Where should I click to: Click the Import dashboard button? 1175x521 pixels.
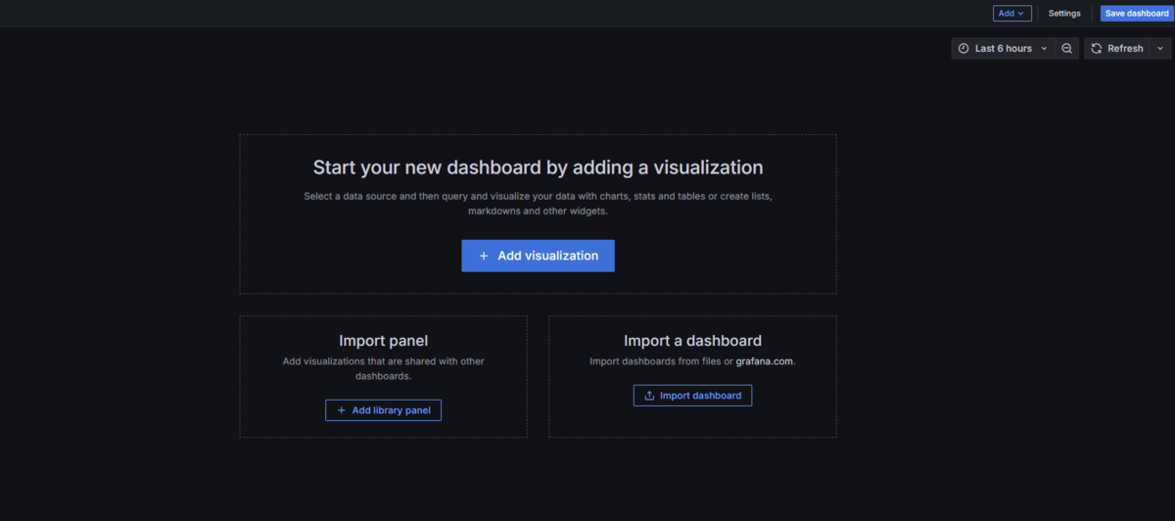pyautogui.click(x=693, y=396)
